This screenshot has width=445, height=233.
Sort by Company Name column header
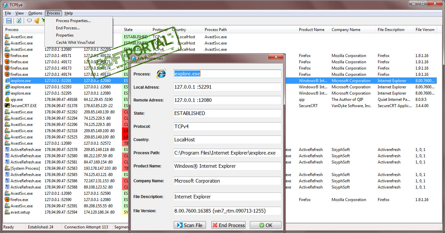(353, 30)
